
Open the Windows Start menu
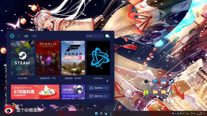pyautogui.click(x=96, y=113)
